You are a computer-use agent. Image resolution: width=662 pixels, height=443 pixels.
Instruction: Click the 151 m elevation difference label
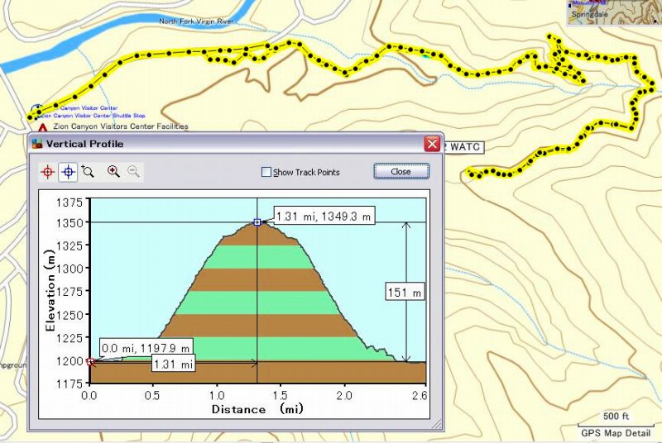point(405,292)
